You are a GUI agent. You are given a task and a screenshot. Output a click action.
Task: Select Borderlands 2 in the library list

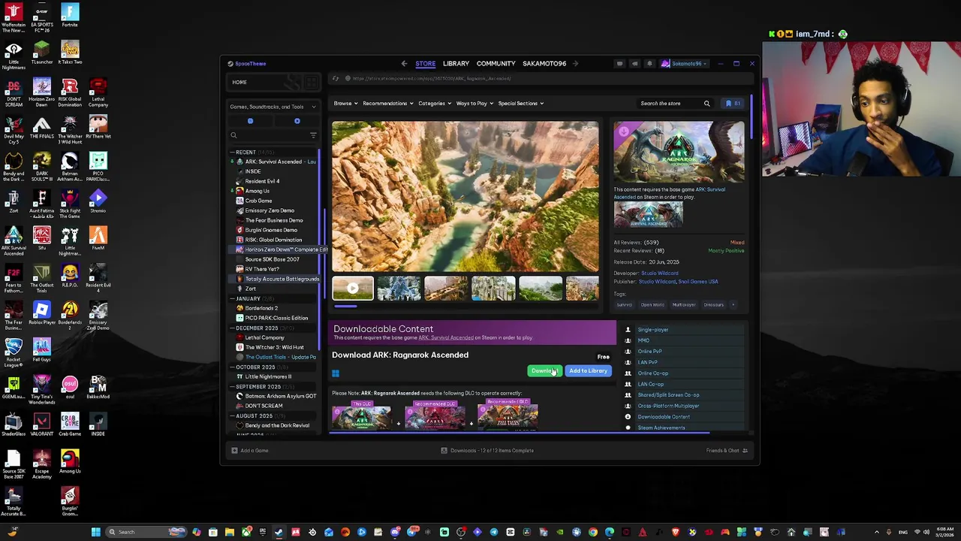click(x=261, y=308)
